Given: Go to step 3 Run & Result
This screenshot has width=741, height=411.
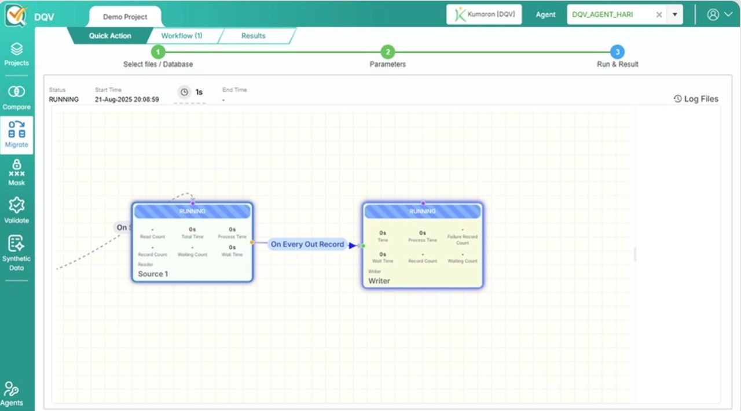Looking at the screenshot, I should pos(618,52).
